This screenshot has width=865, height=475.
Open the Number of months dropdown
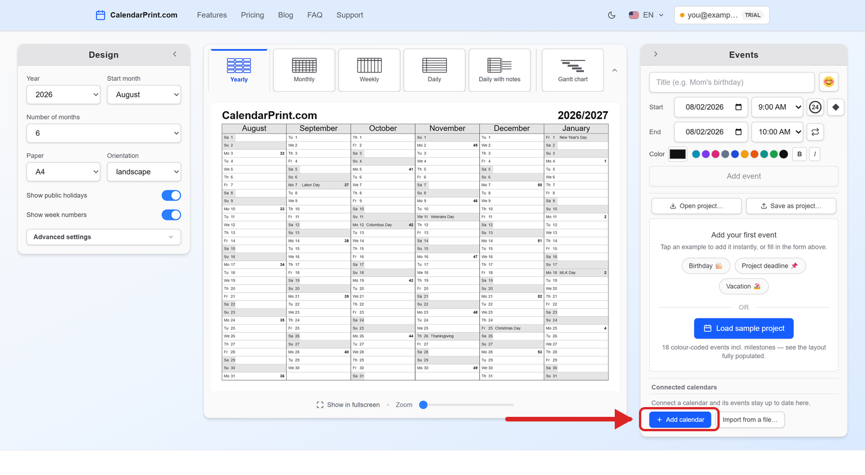[x=104, y=133]
